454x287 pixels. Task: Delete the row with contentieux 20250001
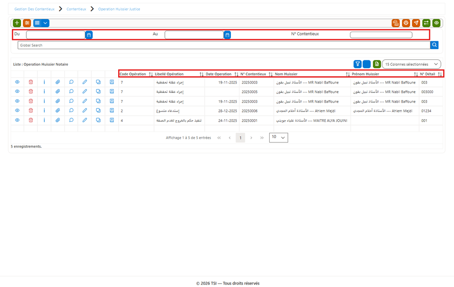[x=31, y=120]
